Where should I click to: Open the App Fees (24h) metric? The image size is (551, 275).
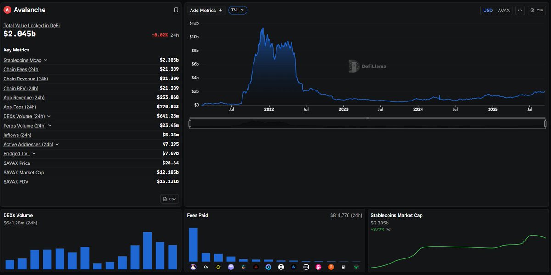point(20,107)
